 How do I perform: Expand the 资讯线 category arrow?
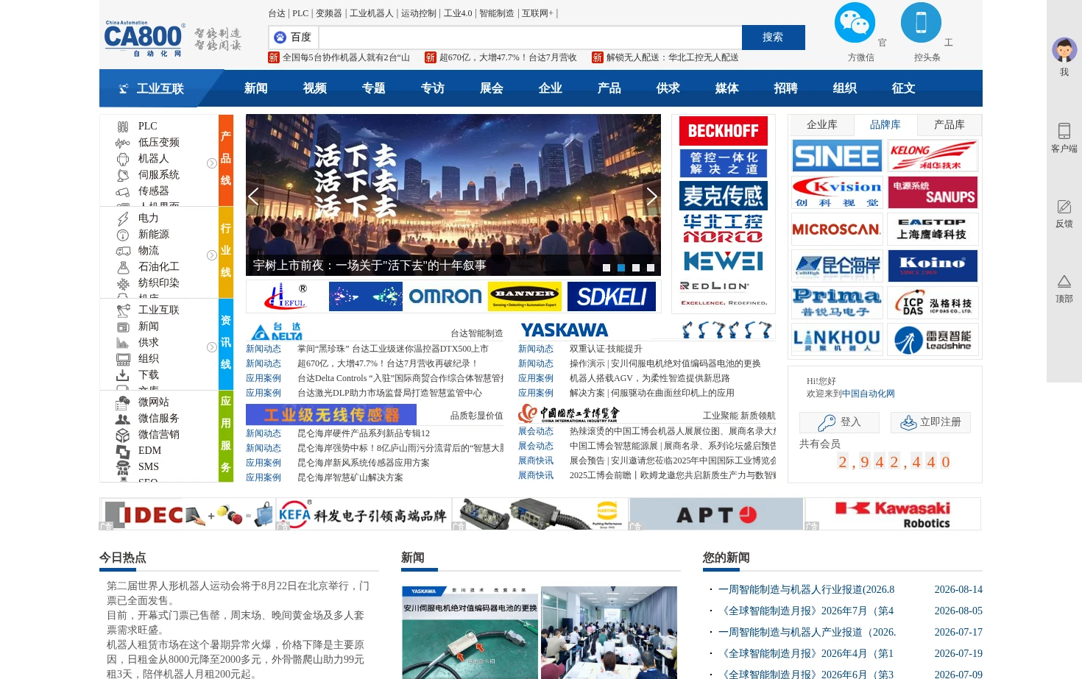point(212,347)
